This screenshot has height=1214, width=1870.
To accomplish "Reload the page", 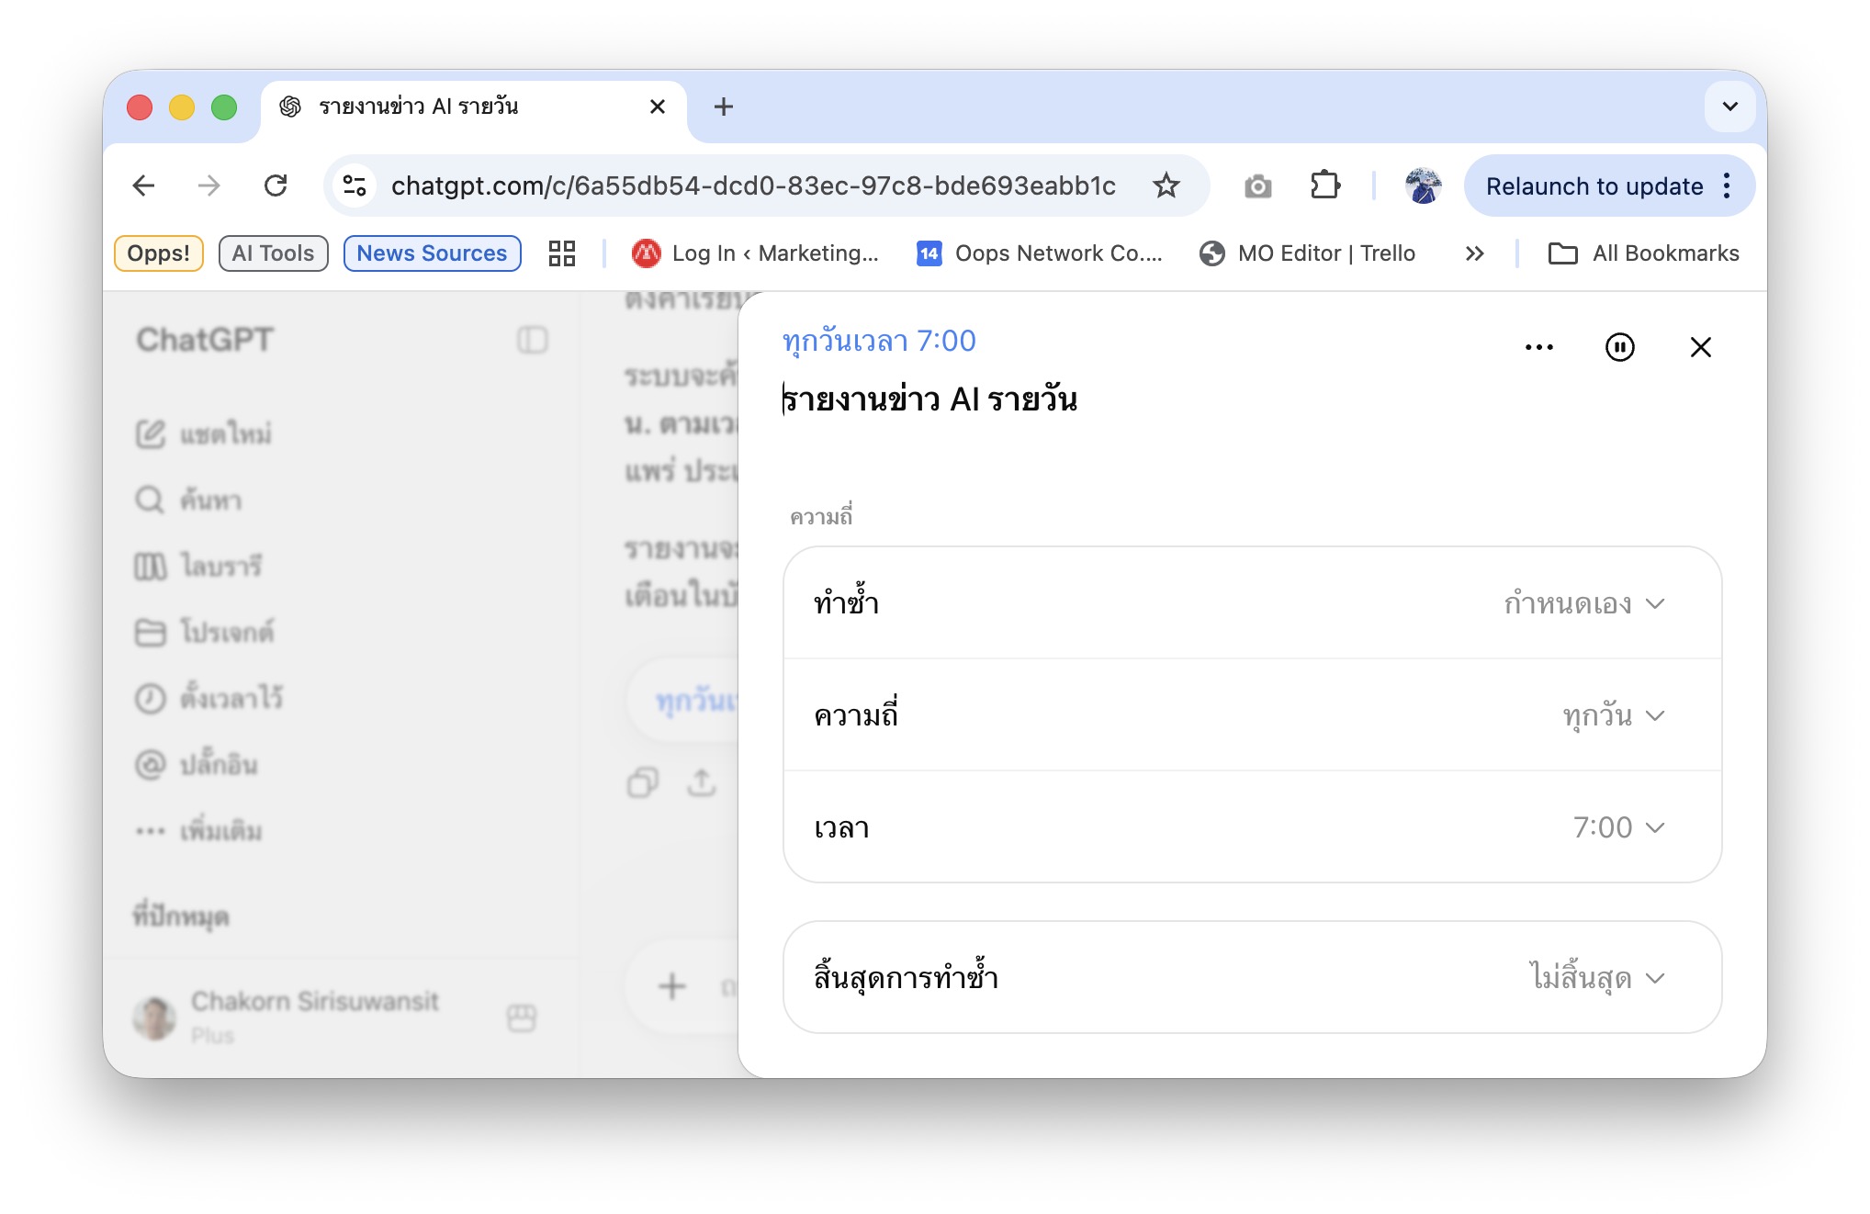I will (276, 185).
